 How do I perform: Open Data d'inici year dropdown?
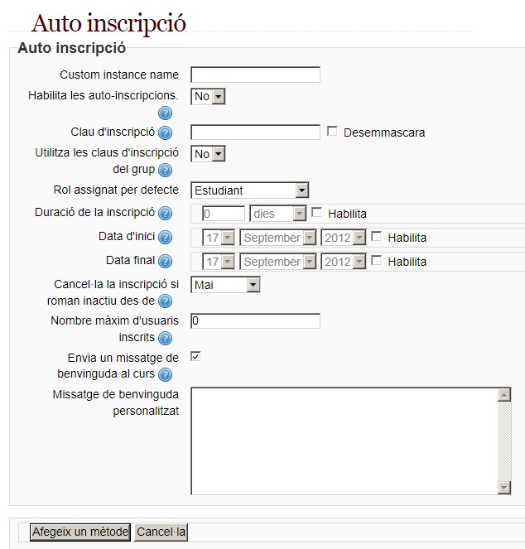click(344, 238)
